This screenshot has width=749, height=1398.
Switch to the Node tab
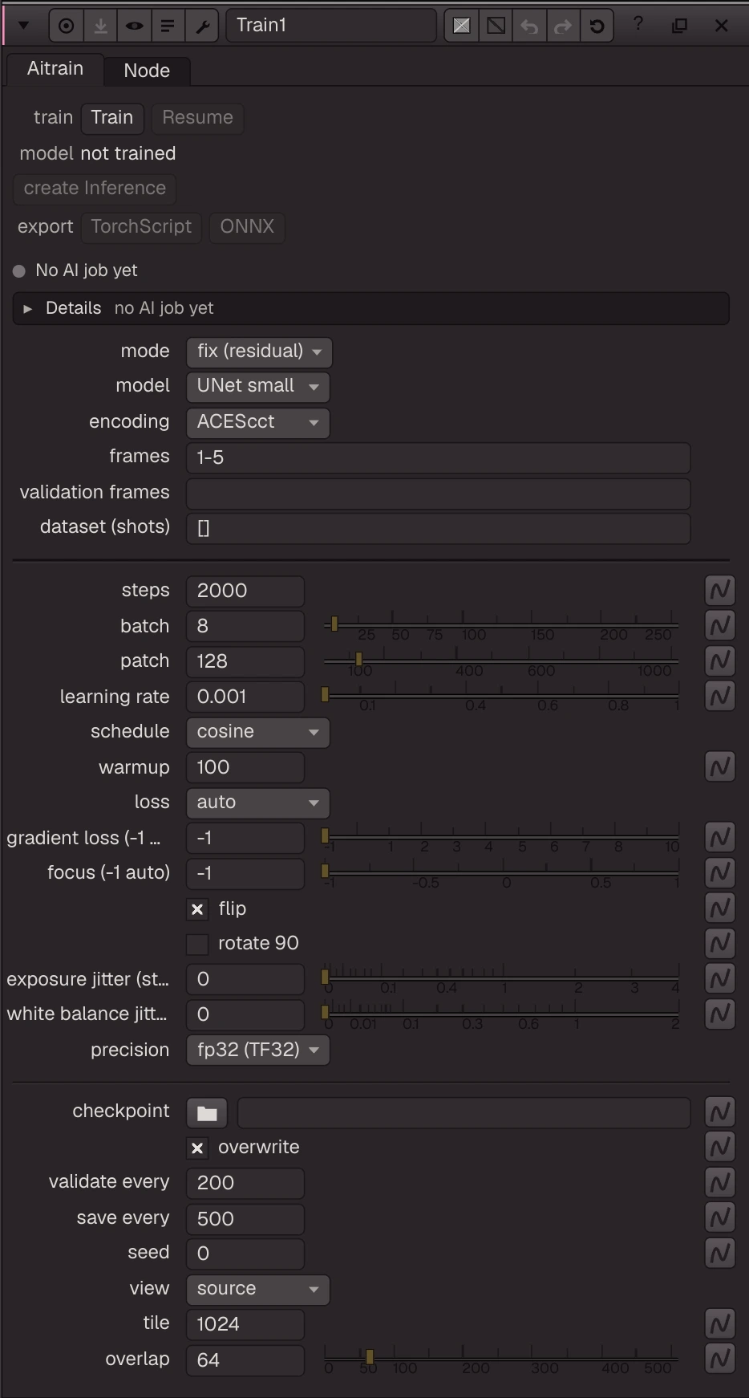[147, 71]
